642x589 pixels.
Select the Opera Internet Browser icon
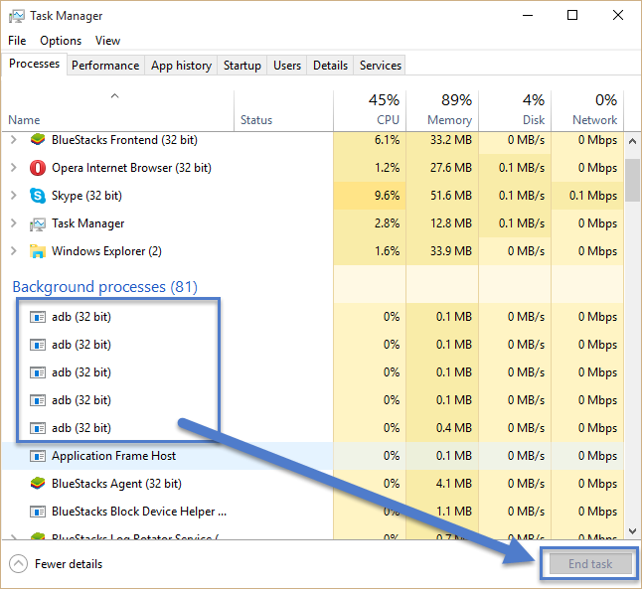click(x=38, y=168)
